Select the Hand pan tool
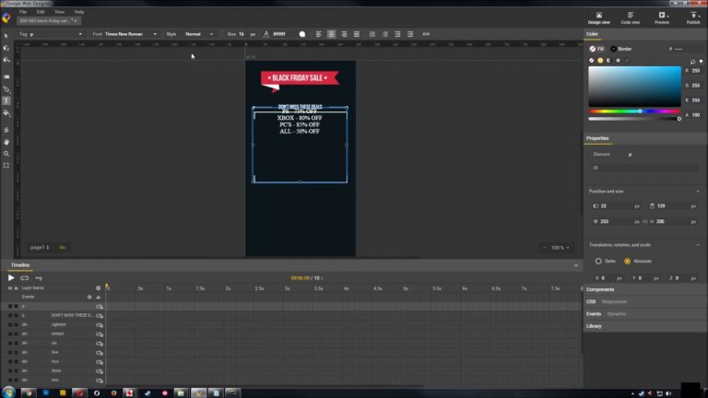The image size is (708, 398). click(6, 142)
